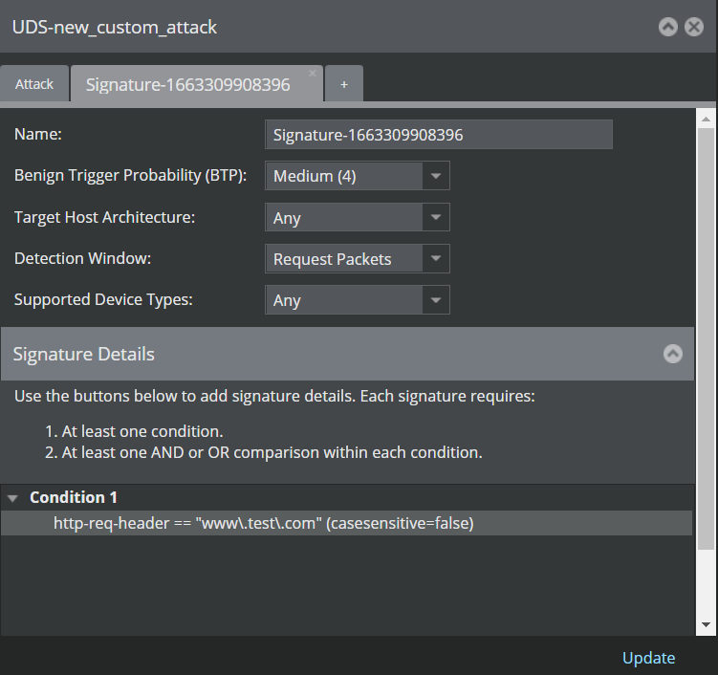The width and height of the screenshot is (718, 675).
Task: Click the Update link
Action: pyautogui.click(x=648, y=658)
